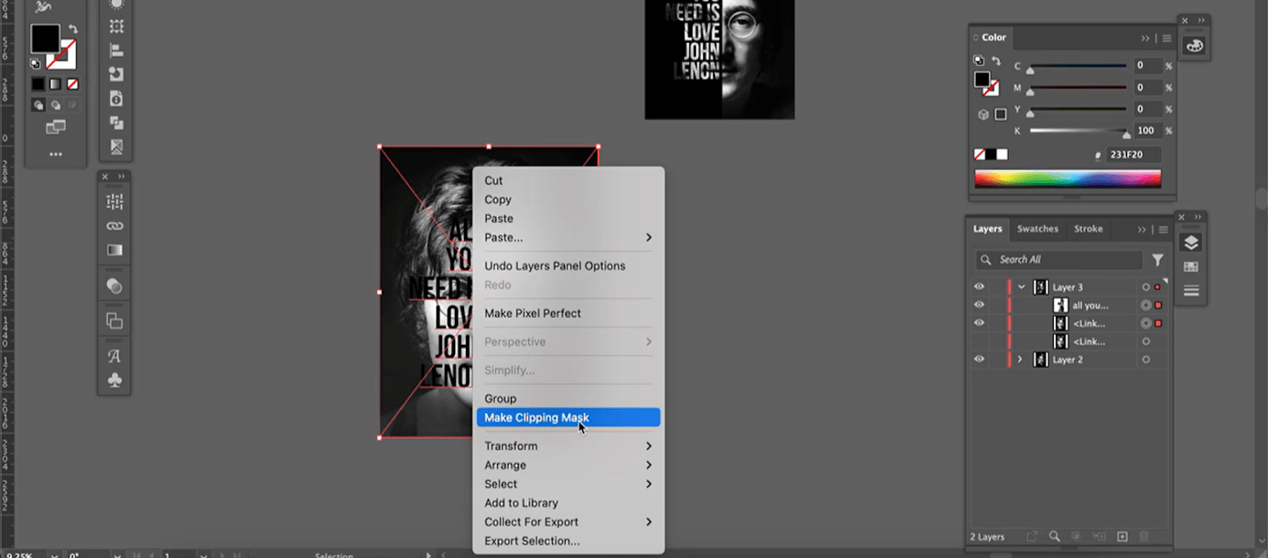Open the Stroke tab

[x=1088, y=229]
